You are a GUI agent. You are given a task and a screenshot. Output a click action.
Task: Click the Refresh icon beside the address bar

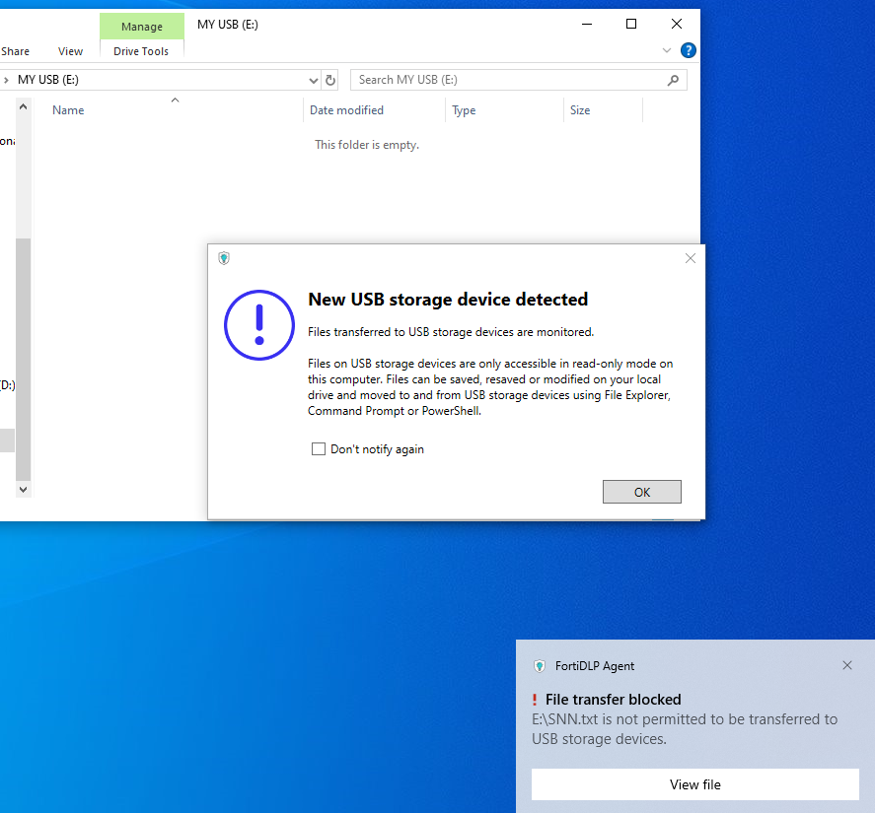[330, 80]
